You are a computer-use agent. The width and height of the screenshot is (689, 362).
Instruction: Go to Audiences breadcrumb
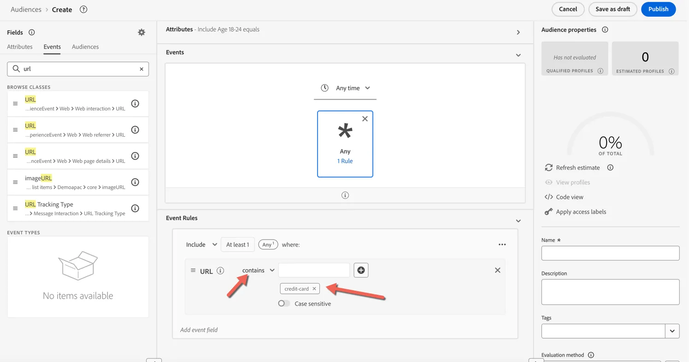pos(26,9)
